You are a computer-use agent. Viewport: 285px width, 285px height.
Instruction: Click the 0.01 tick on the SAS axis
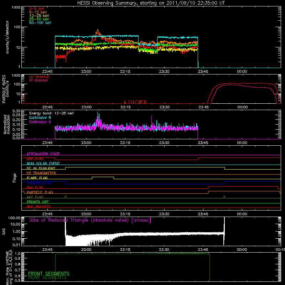(16, 245)
